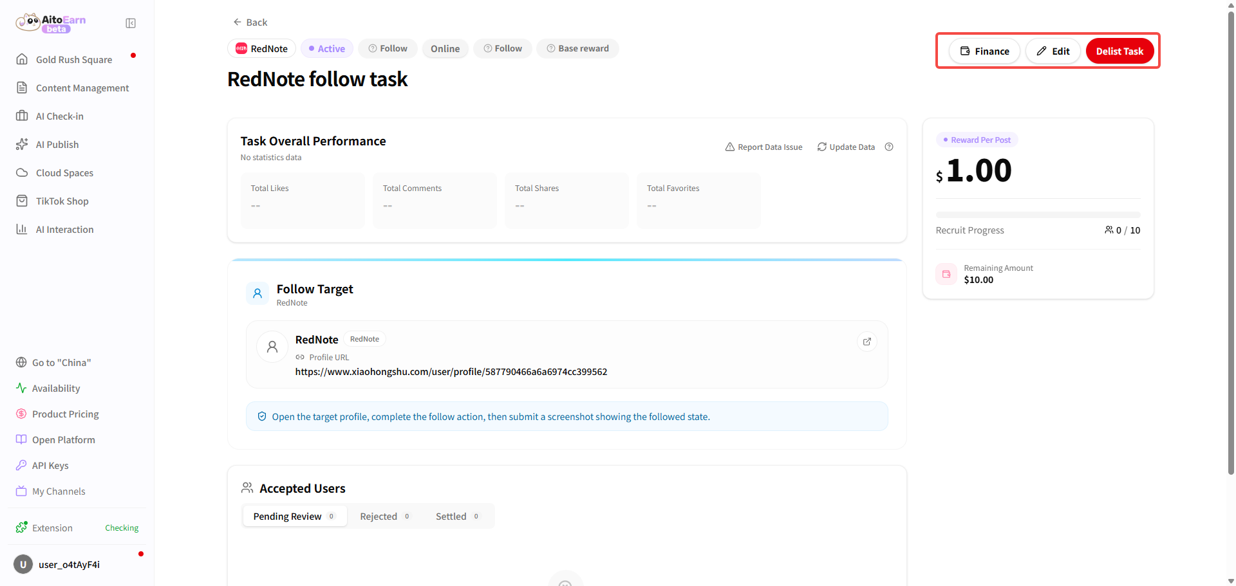Click the Follow Target user icon

257,293
